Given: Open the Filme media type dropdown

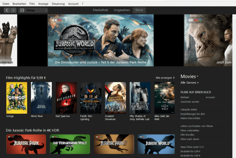Looking at the screenshot, I should coord(33,10).
